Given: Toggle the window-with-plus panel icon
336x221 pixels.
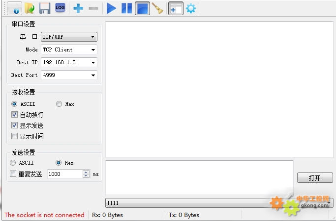Looking at the screenshot, I should pyautogui.click(x=176, y=8).
